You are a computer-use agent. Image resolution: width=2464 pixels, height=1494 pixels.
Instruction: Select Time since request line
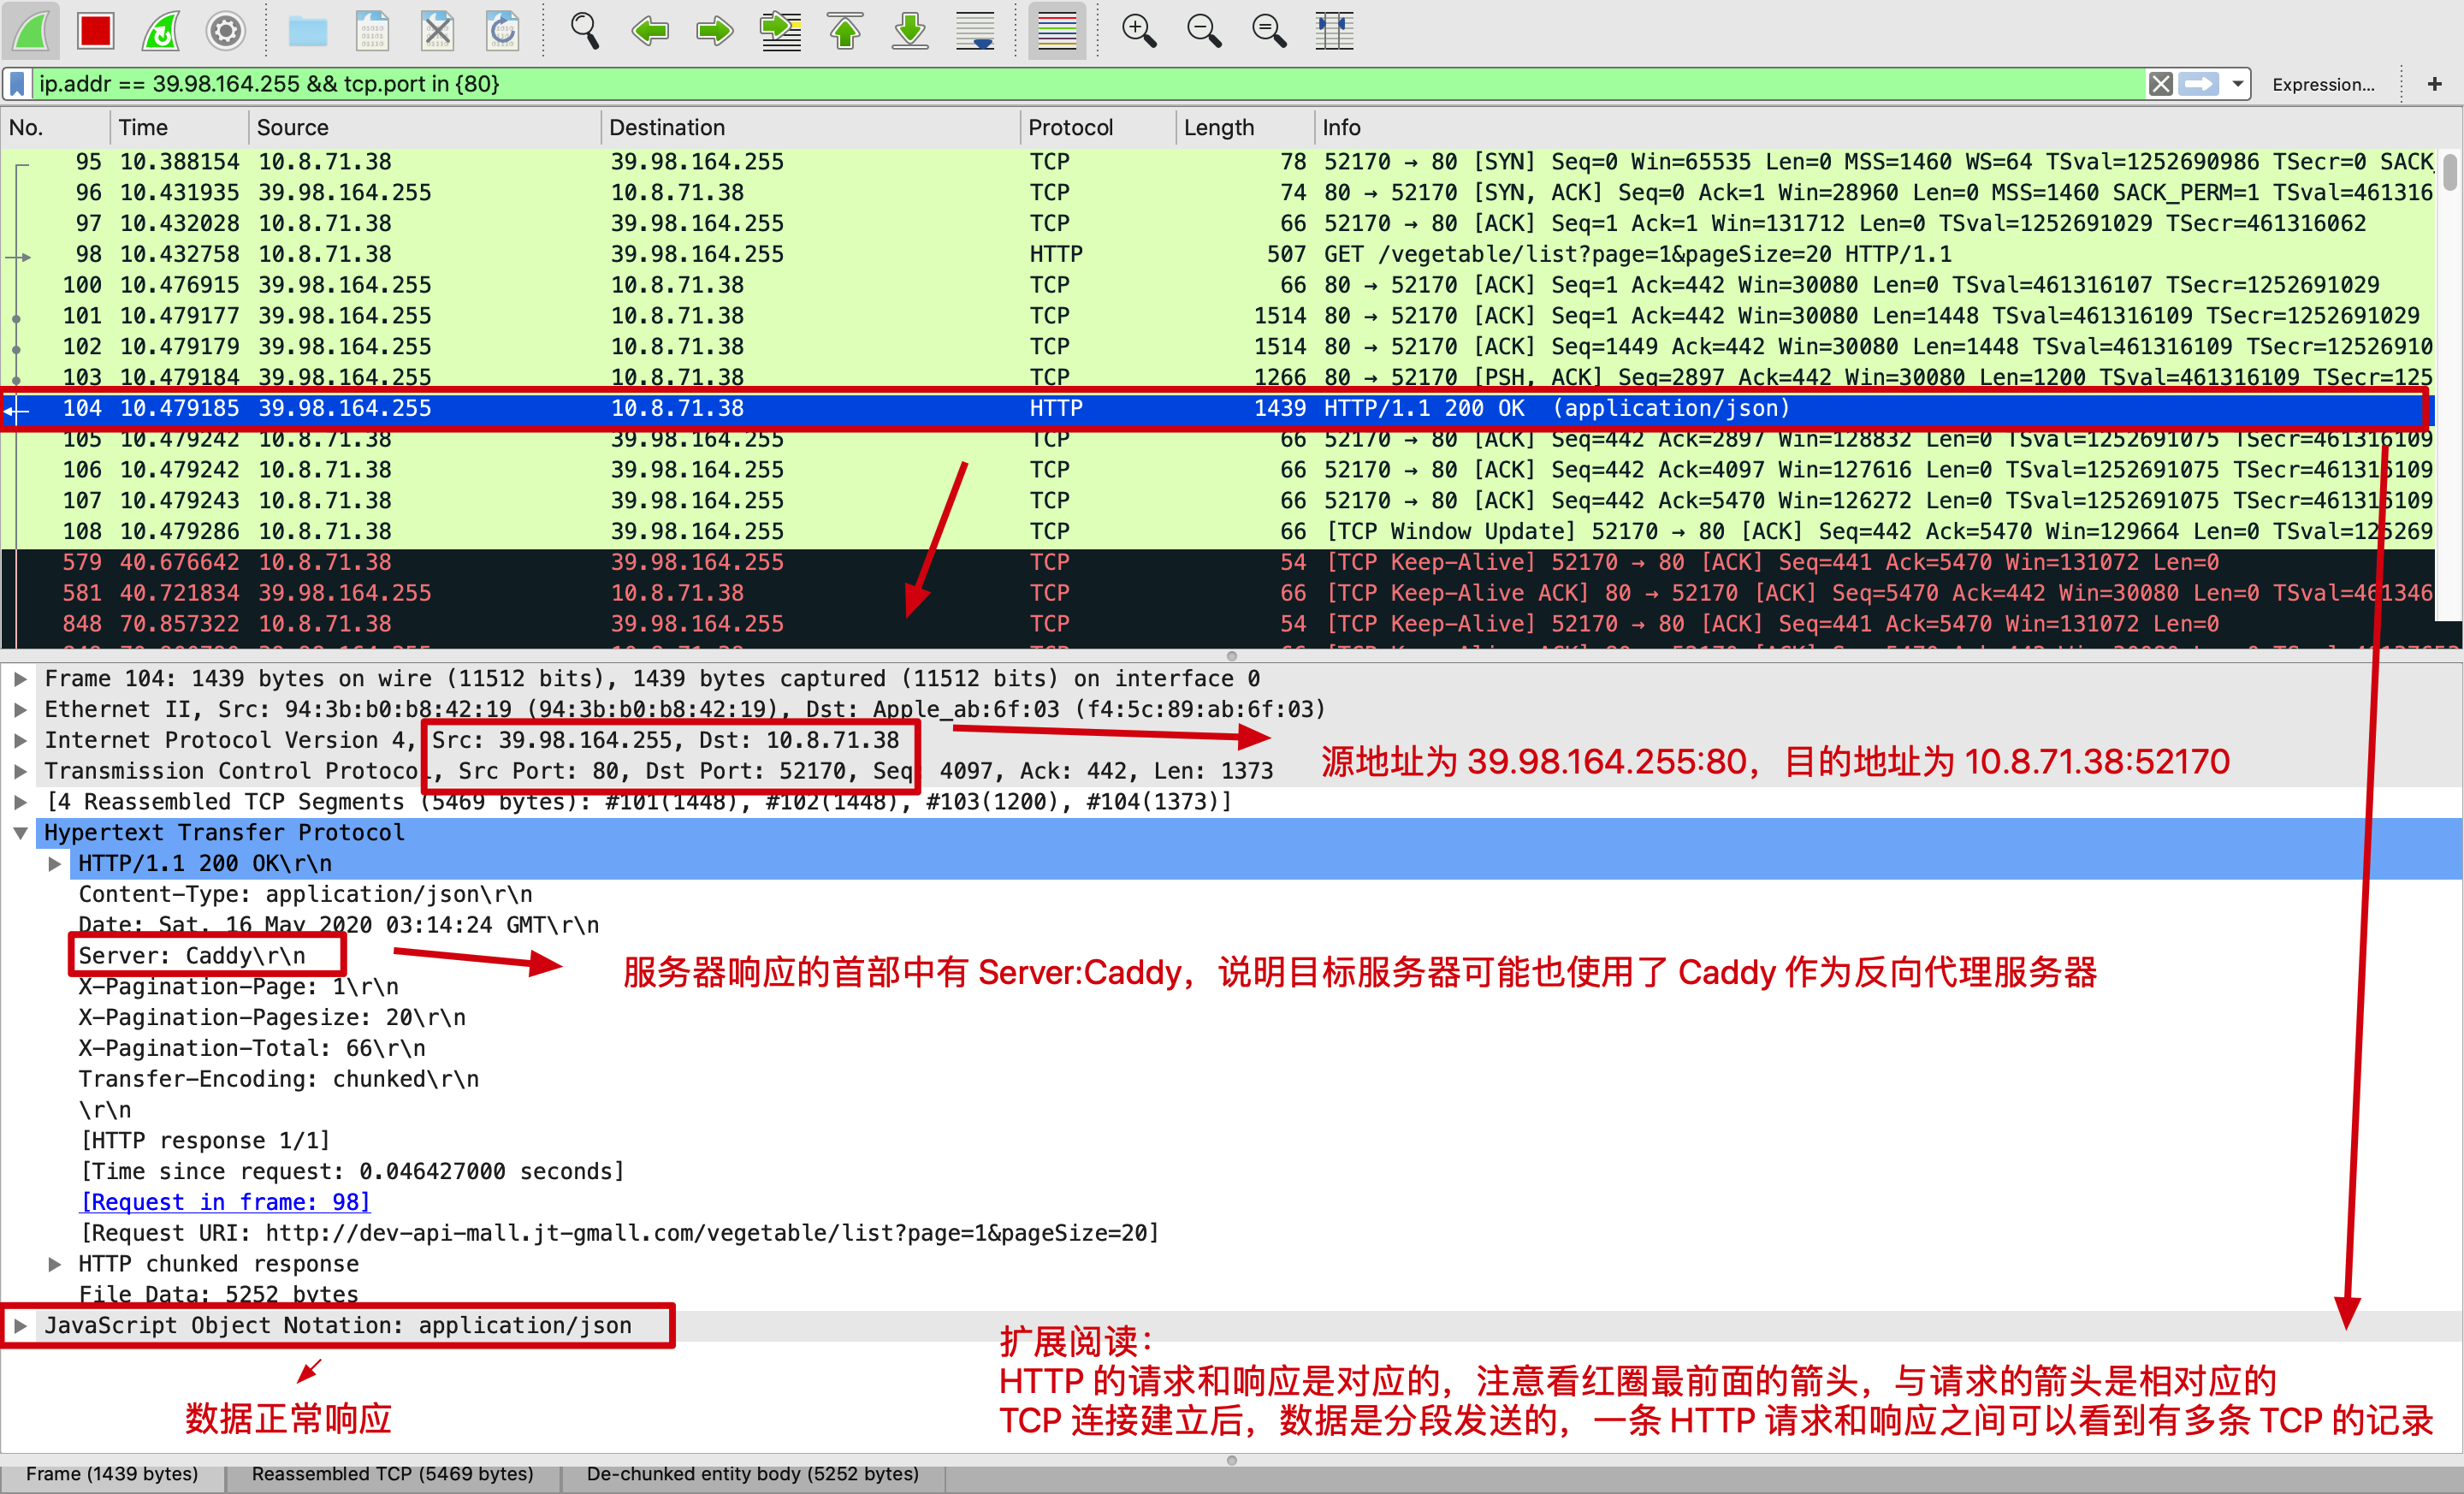(352, 1171)
